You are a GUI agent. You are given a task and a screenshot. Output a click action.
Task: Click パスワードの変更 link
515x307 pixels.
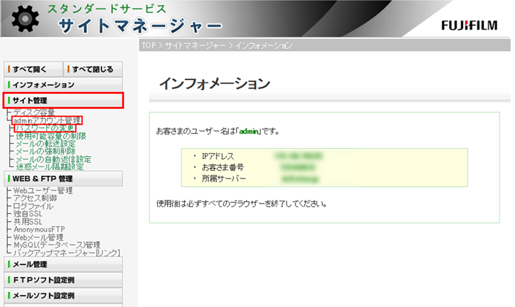tap(45, 128)
